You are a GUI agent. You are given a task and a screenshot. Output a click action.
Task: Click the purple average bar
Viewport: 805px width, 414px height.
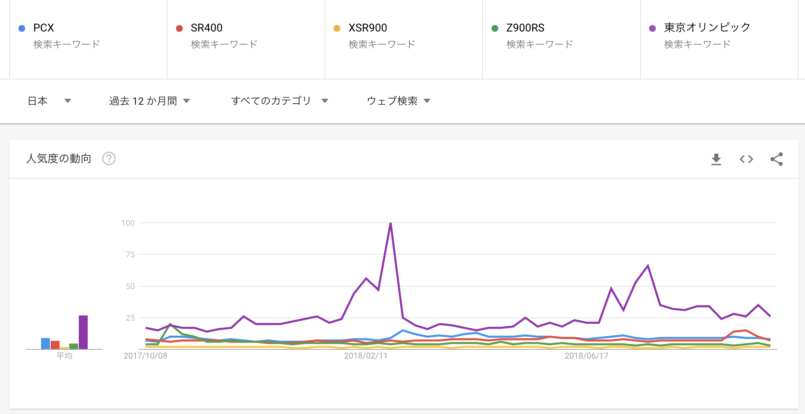83,332
